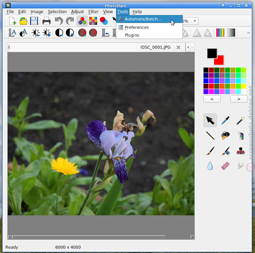Image resolution: width=255 pixels, height=253 pixels.
Task: Open the Selection menu
Action: coord(57,12)
